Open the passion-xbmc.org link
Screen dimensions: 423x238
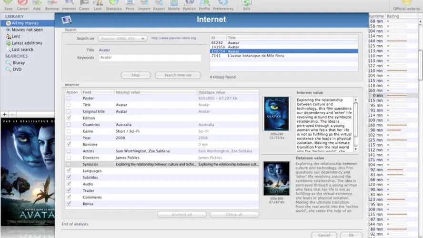pos(174,38)
